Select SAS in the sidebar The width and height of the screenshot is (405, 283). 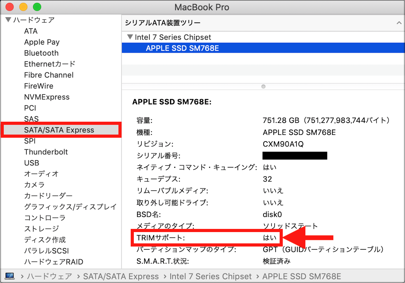pyautogui.click(x=31, y=119)
